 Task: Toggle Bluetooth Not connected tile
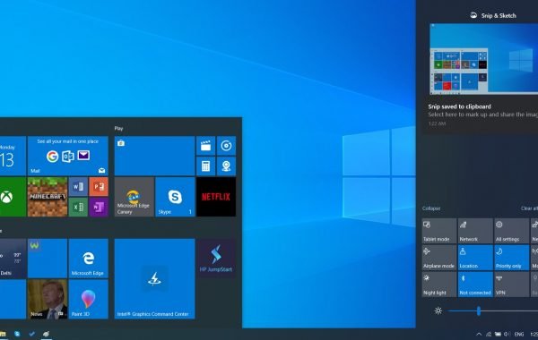click(475, 285)
